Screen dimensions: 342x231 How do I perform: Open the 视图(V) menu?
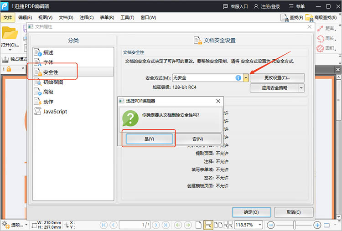click(x=45, y=17)
